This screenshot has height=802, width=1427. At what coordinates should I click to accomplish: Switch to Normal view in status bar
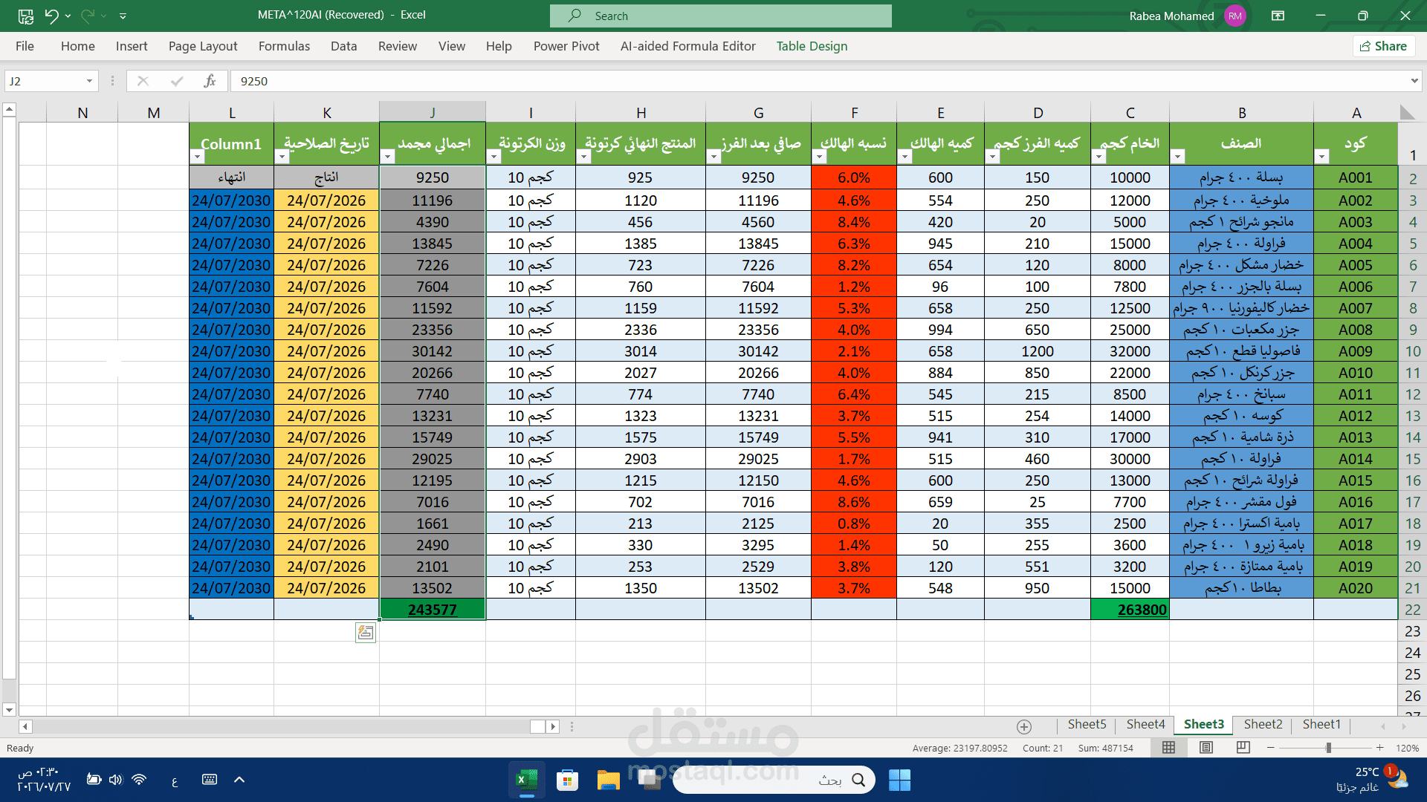tap(1169, 748)
